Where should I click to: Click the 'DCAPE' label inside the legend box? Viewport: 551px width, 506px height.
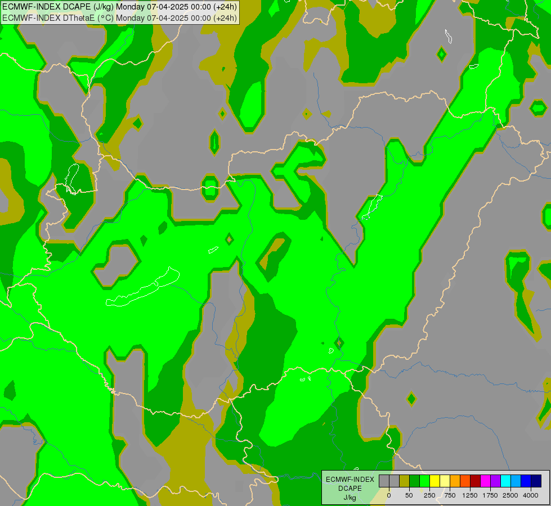(x=350, y=489)
